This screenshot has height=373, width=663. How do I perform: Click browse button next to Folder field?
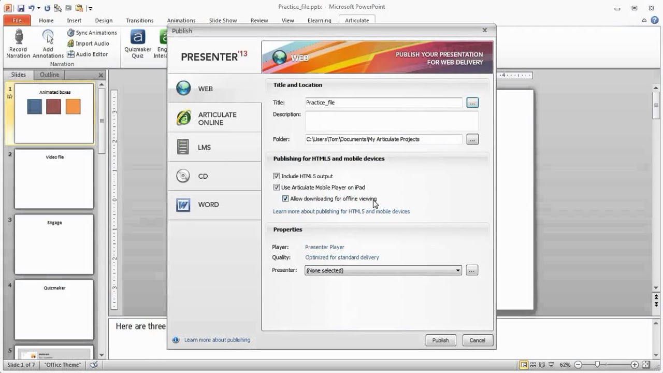472,139
